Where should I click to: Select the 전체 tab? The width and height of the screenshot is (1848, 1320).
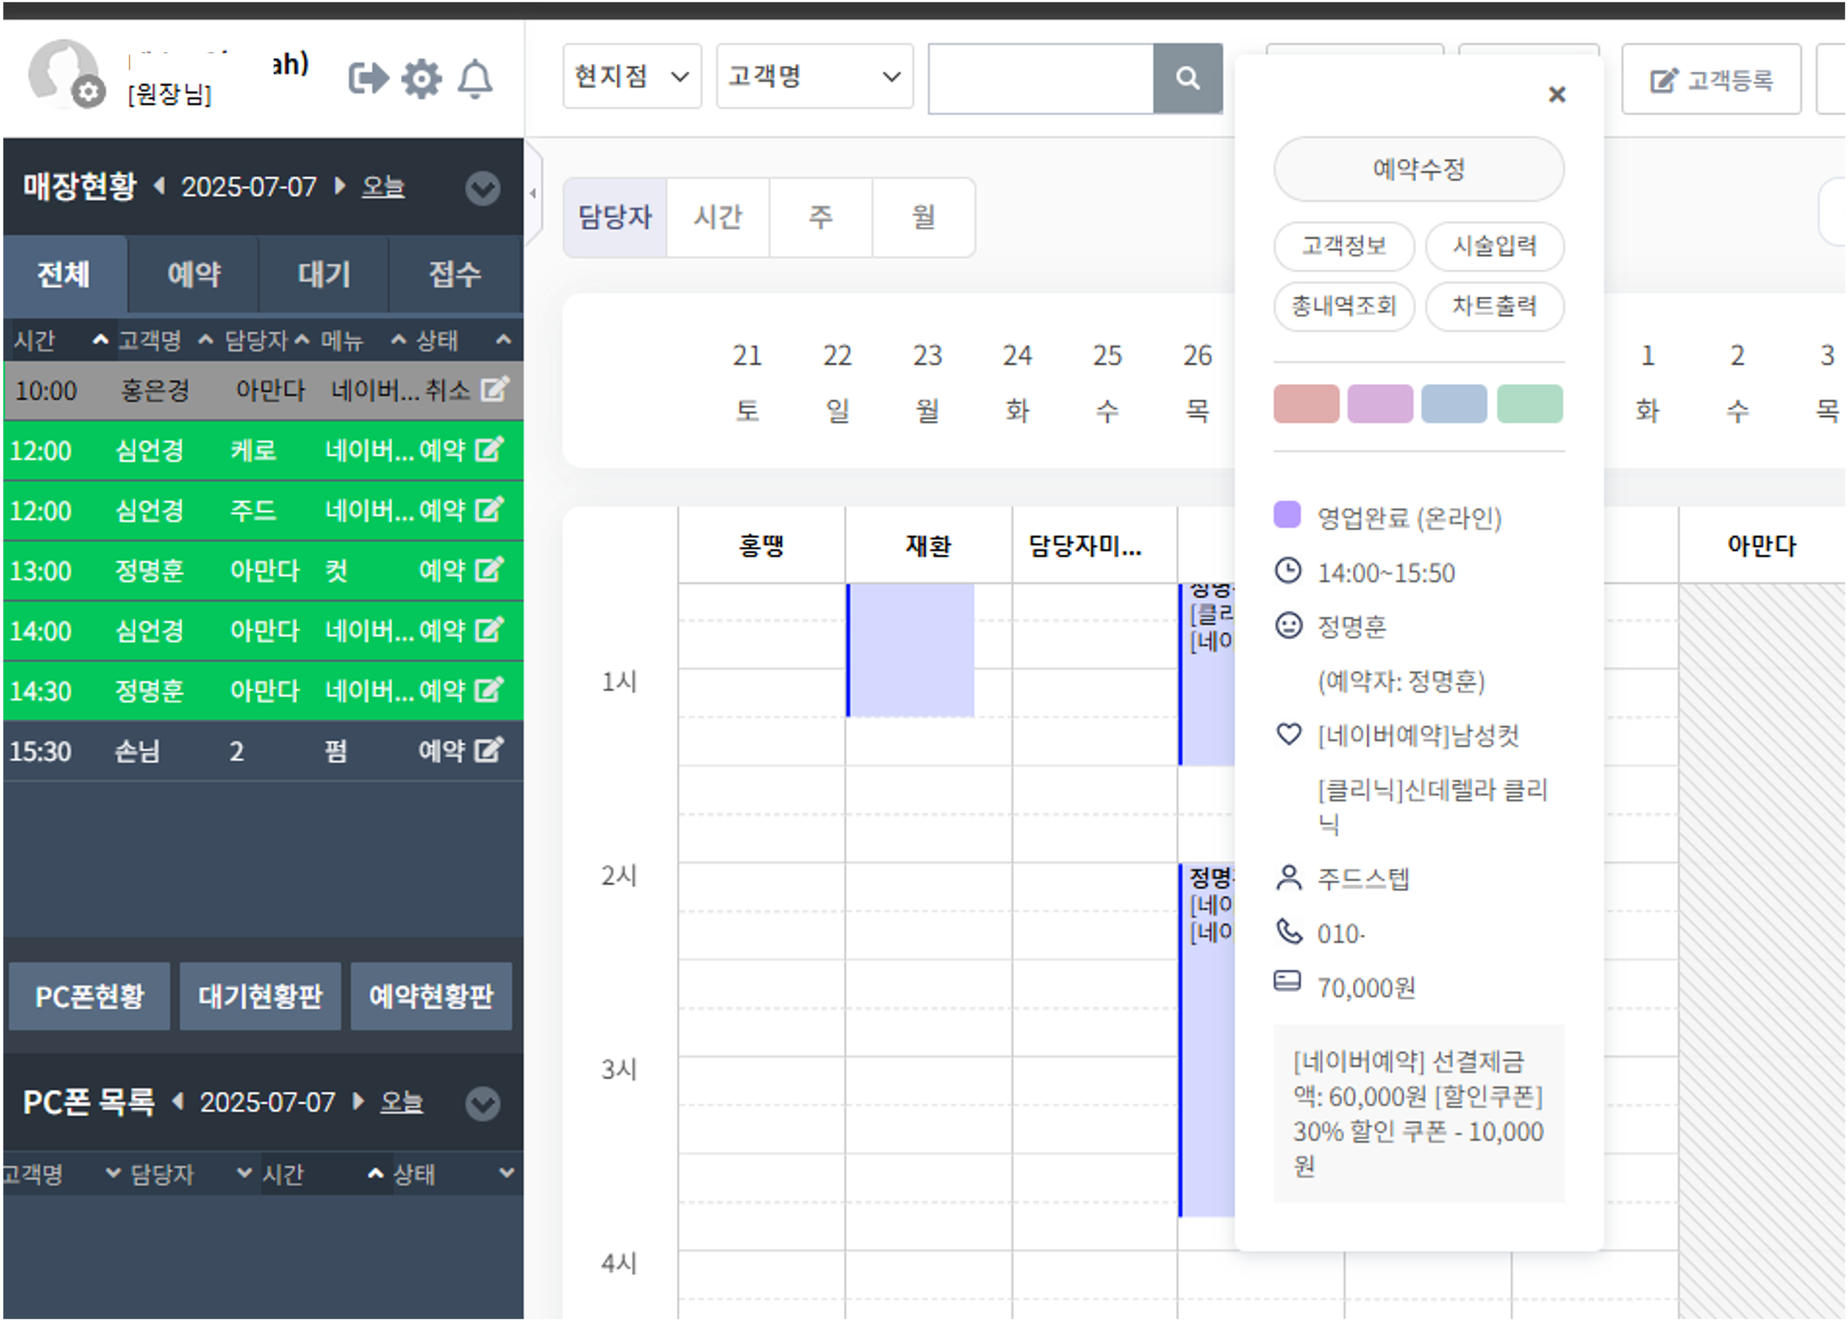[64, 274]
